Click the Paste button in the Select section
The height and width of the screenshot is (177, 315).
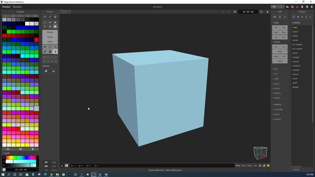click(x=280, y=61)
